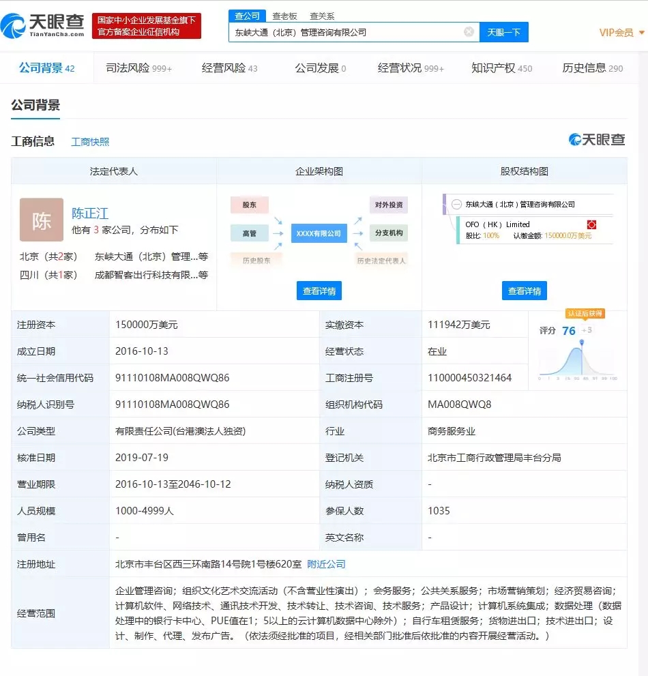This screenshot has width=648, height=676.
Task: Click the 工商信息 heading
Action: click(x=33, y=141)
